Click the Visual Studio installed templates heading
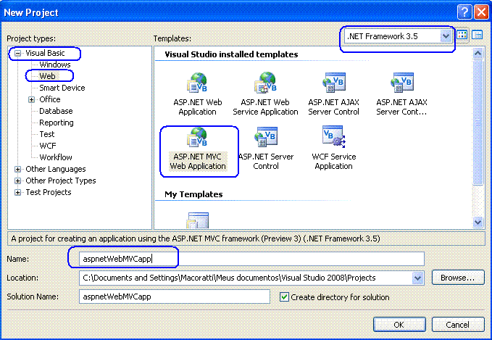Viewport: 492px width, 340px height. coord(231,54)
